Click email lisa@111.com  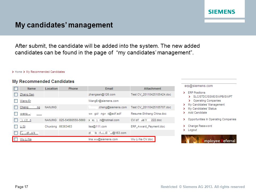(98, 126)
